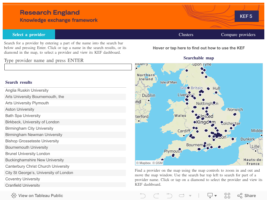Open the Compare providers tab
267x200 pixels.
238,35
